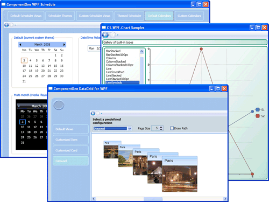
Task: Select day 31 in light calendar
Action: click(x=24, y=81)
